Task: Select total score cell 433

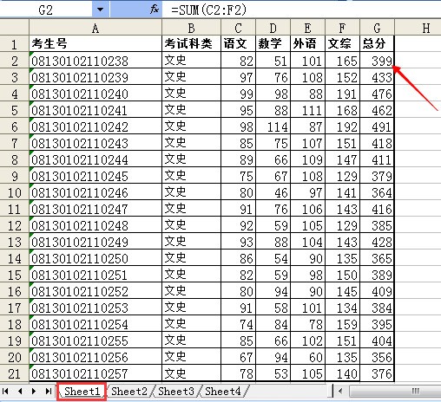Action: (x=377, y=77)
